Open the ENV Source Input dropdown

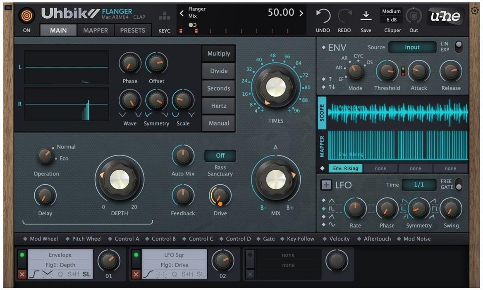(412, 47)
